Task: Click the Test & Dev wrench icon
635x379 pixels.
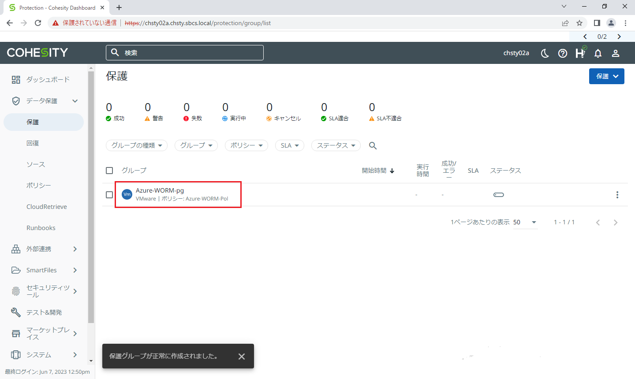Action: [16, 312]
